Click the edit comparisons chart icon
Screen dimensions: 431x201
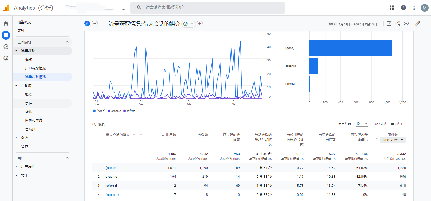click(x=389, y=24)
